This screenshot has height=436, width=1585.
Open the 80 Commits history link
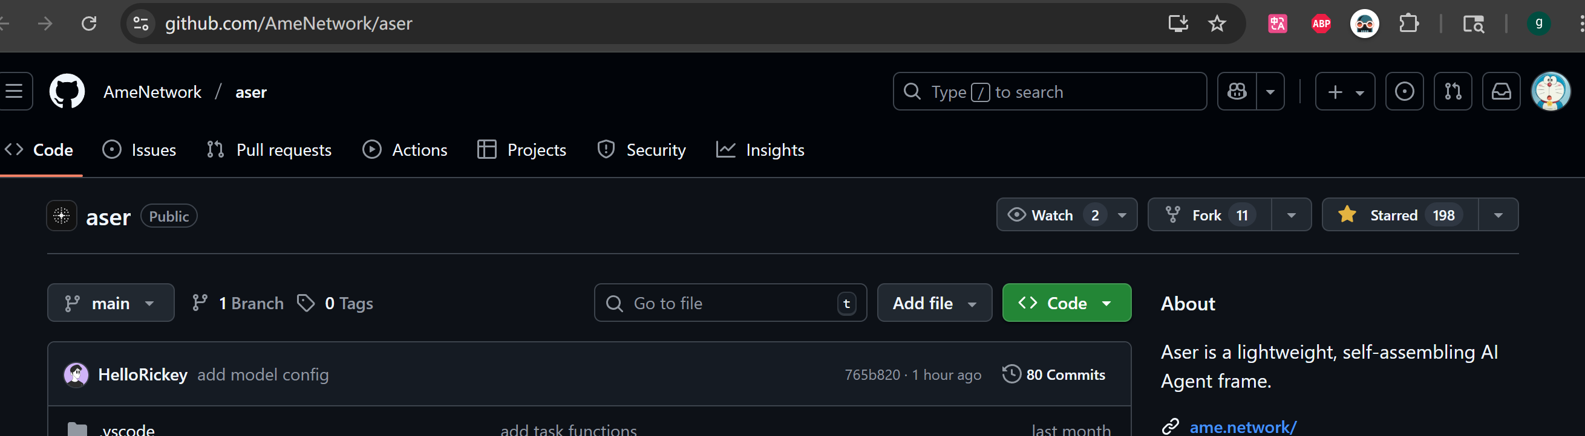click(x=1053, y=374)
